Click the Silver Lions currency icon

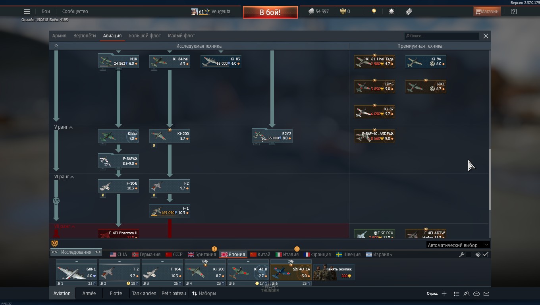click(x=311, y=12)
